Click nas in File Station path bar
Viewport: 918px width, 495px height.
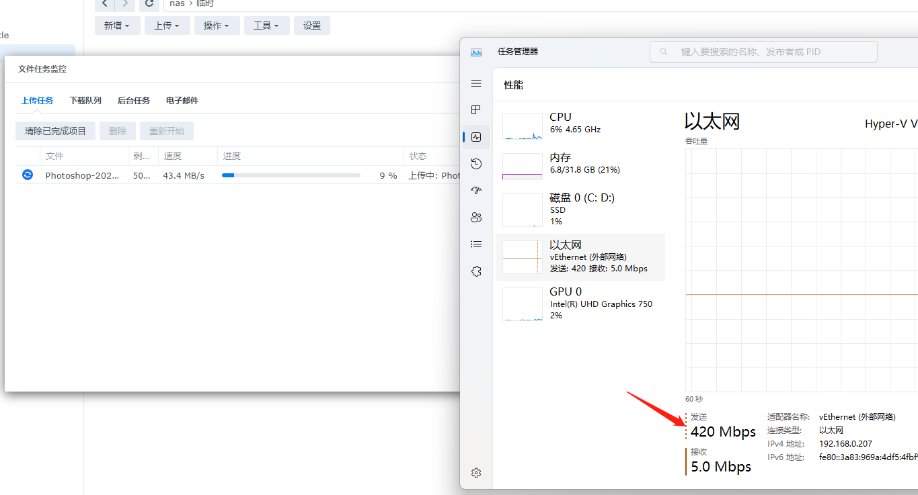(x=177, y=3)
